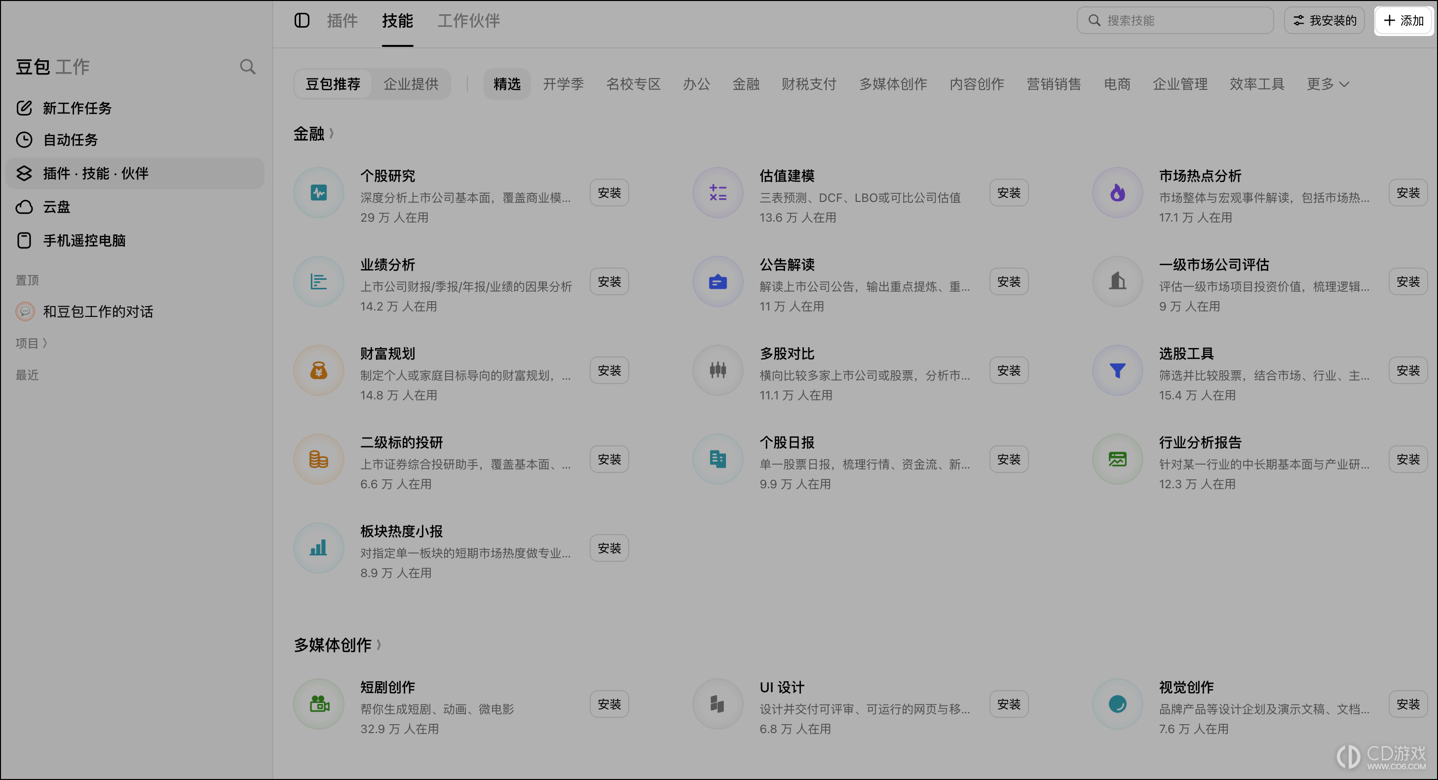Install the 选股工具 skill

point(1408,370)
